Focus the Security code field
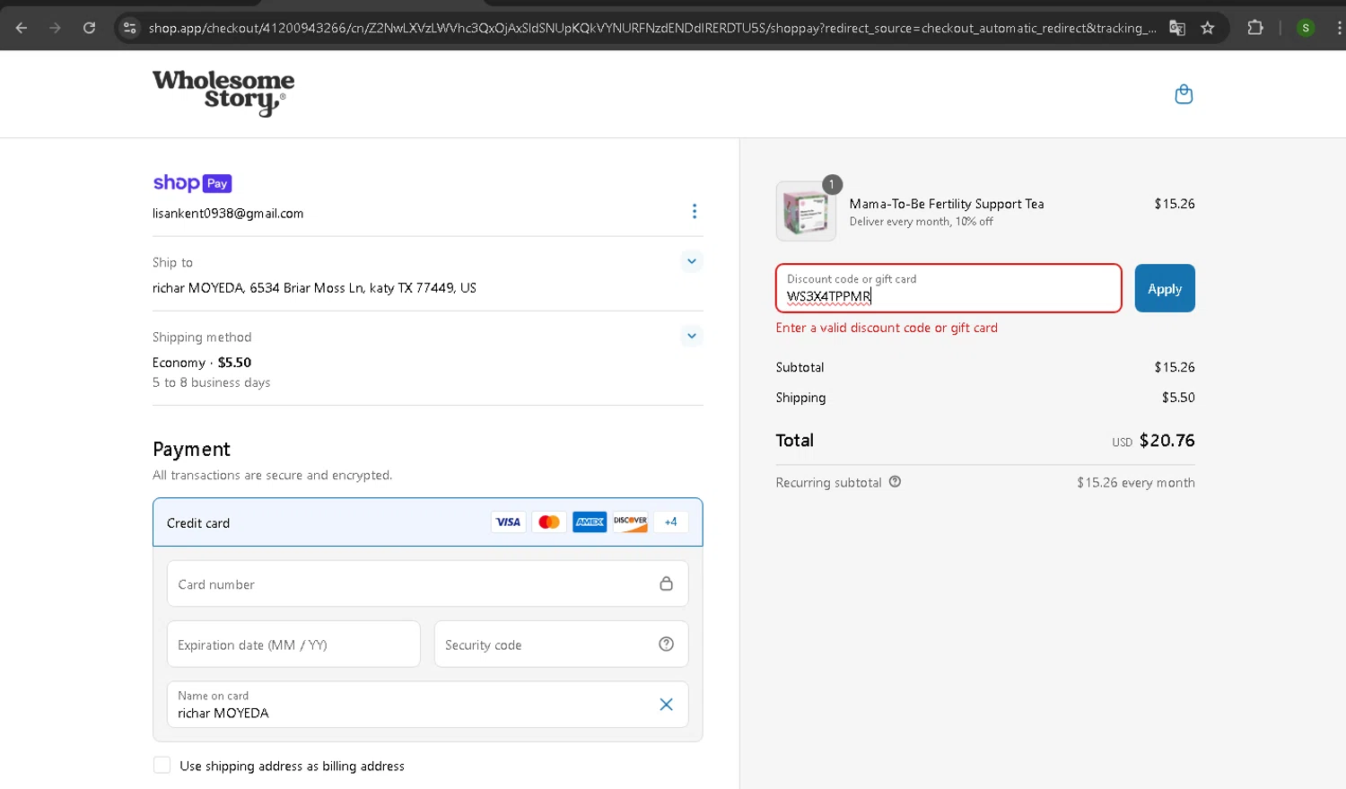1346x789 pixels. tap(561, 644)
